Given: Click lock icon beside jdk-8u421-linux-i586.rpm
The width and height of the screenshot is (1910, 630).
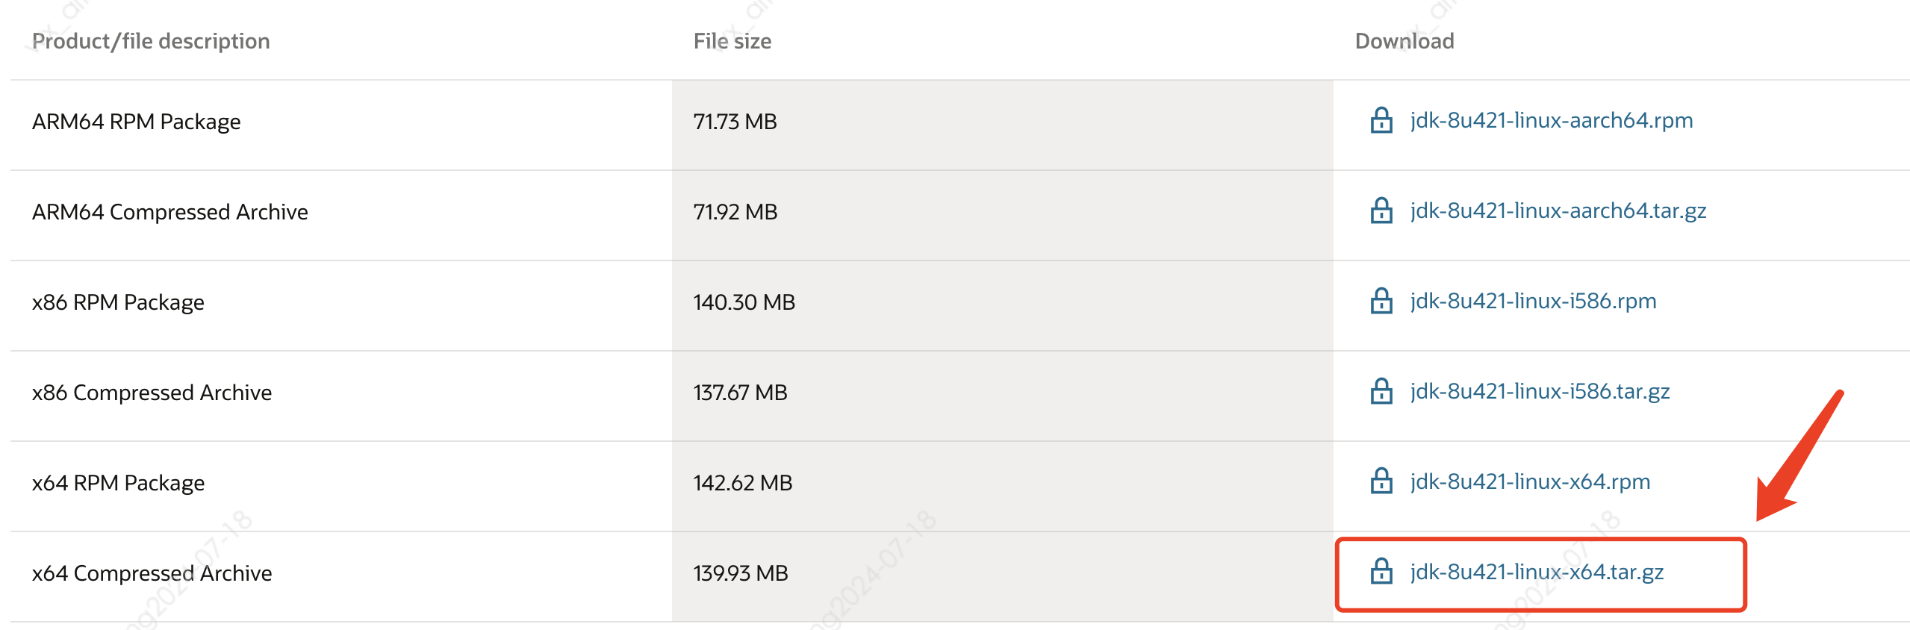Looking at the screenshot, I should [x=1381, y=301].
